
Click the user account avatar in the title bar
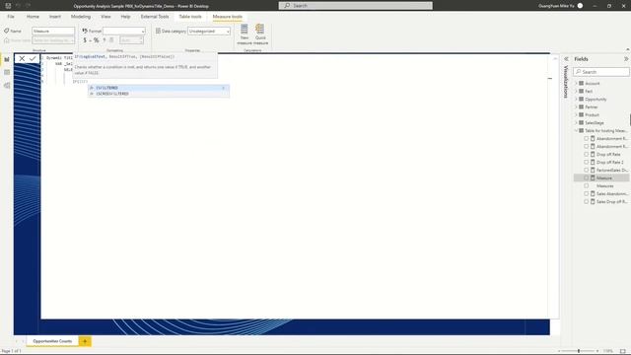click(580, 6)
